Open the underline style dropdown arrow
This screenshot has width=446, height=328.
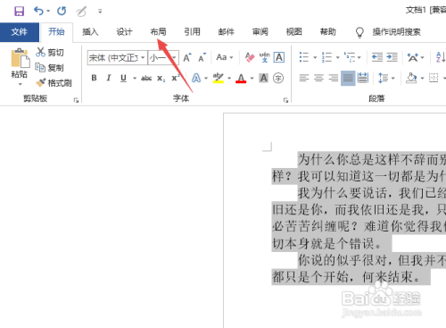[x=135, y=79]
